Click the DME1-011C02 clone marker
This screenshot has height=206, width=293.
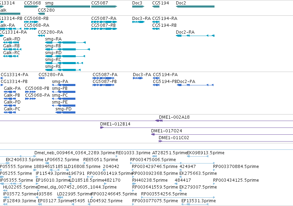(160, 141)
